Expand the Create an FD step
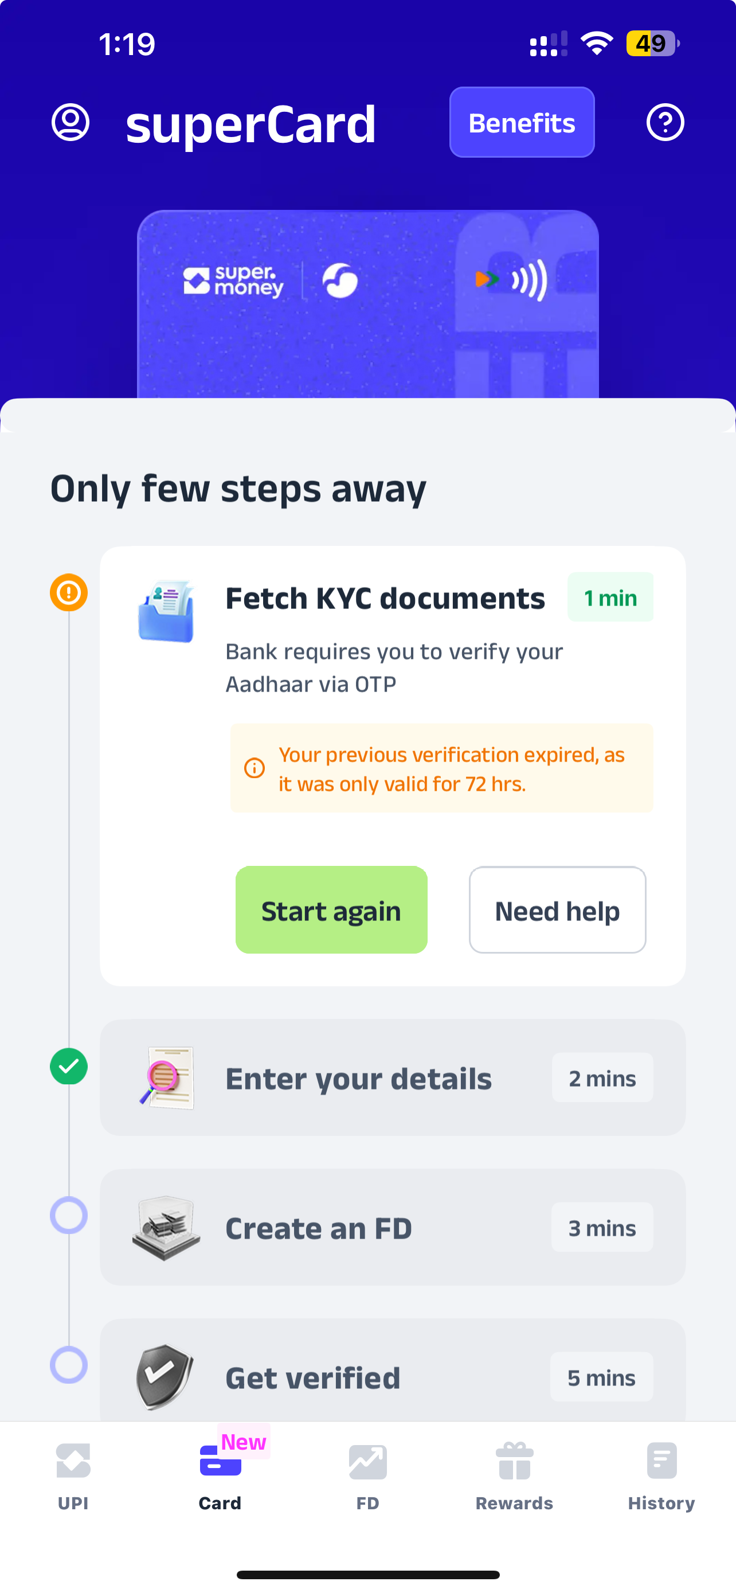736x1593 pixels. [x=393, y=1228]
